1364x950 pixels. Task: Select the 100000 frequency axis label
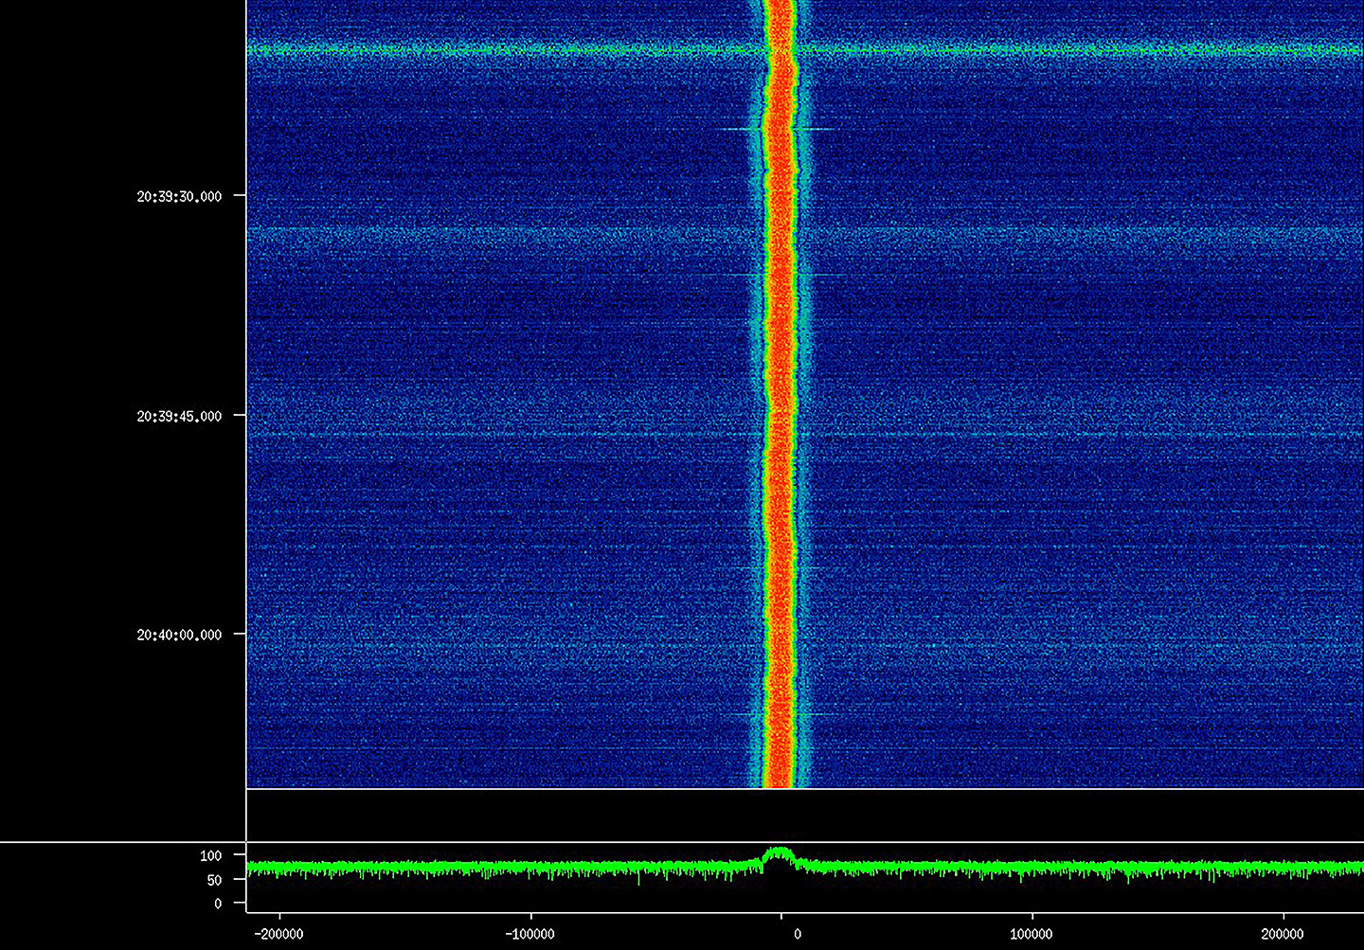click(x=1031, y=935)
